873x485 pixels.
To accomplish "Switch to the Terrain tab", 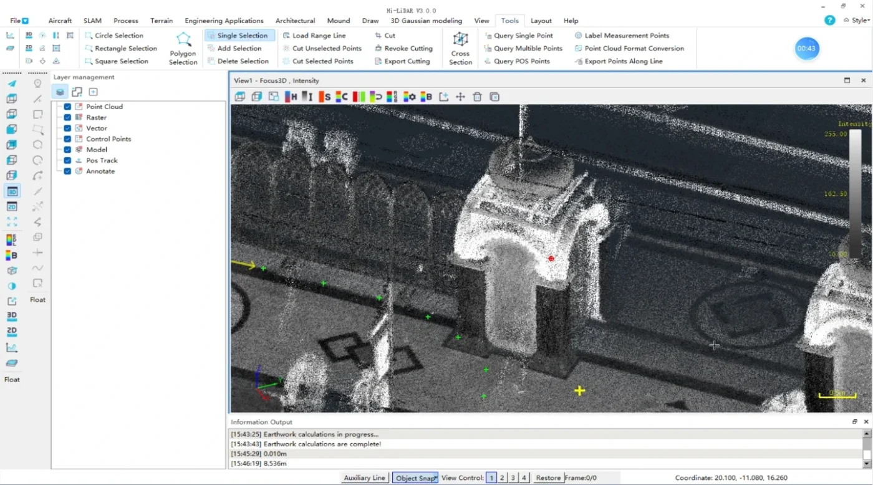I will coord(162,21).
